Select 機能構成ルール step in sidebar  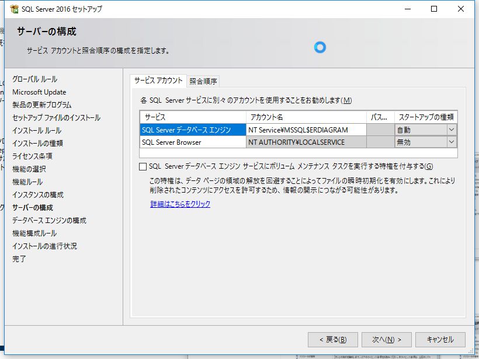[x=34, y=233]
